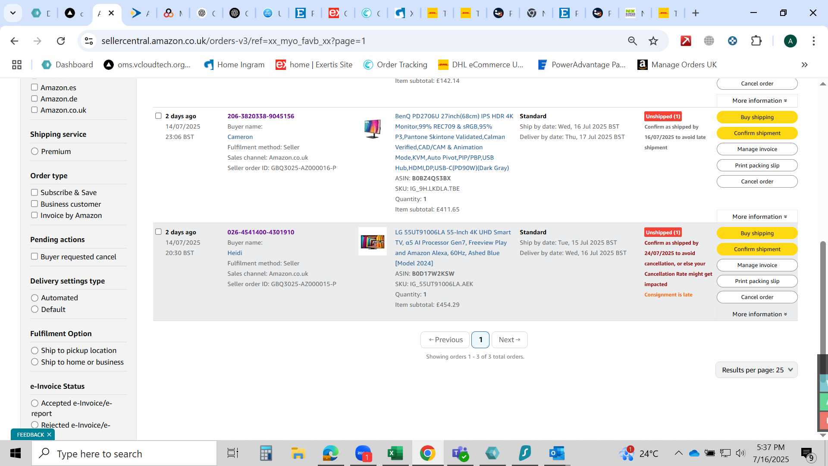828x466 pixels.
Task: Open the tab search dropdown arrow
Action: (x=13, y=13)
